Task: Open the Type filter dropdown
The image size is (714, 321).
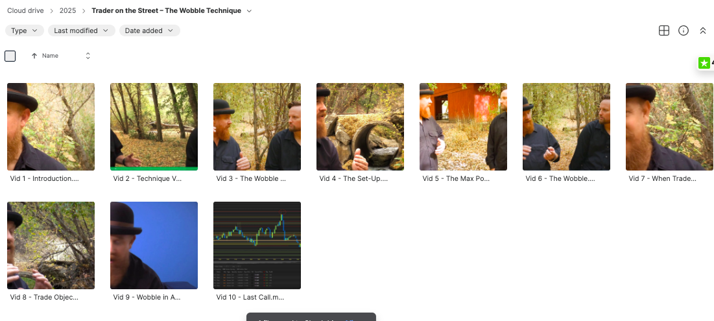Action: (25, 30)
